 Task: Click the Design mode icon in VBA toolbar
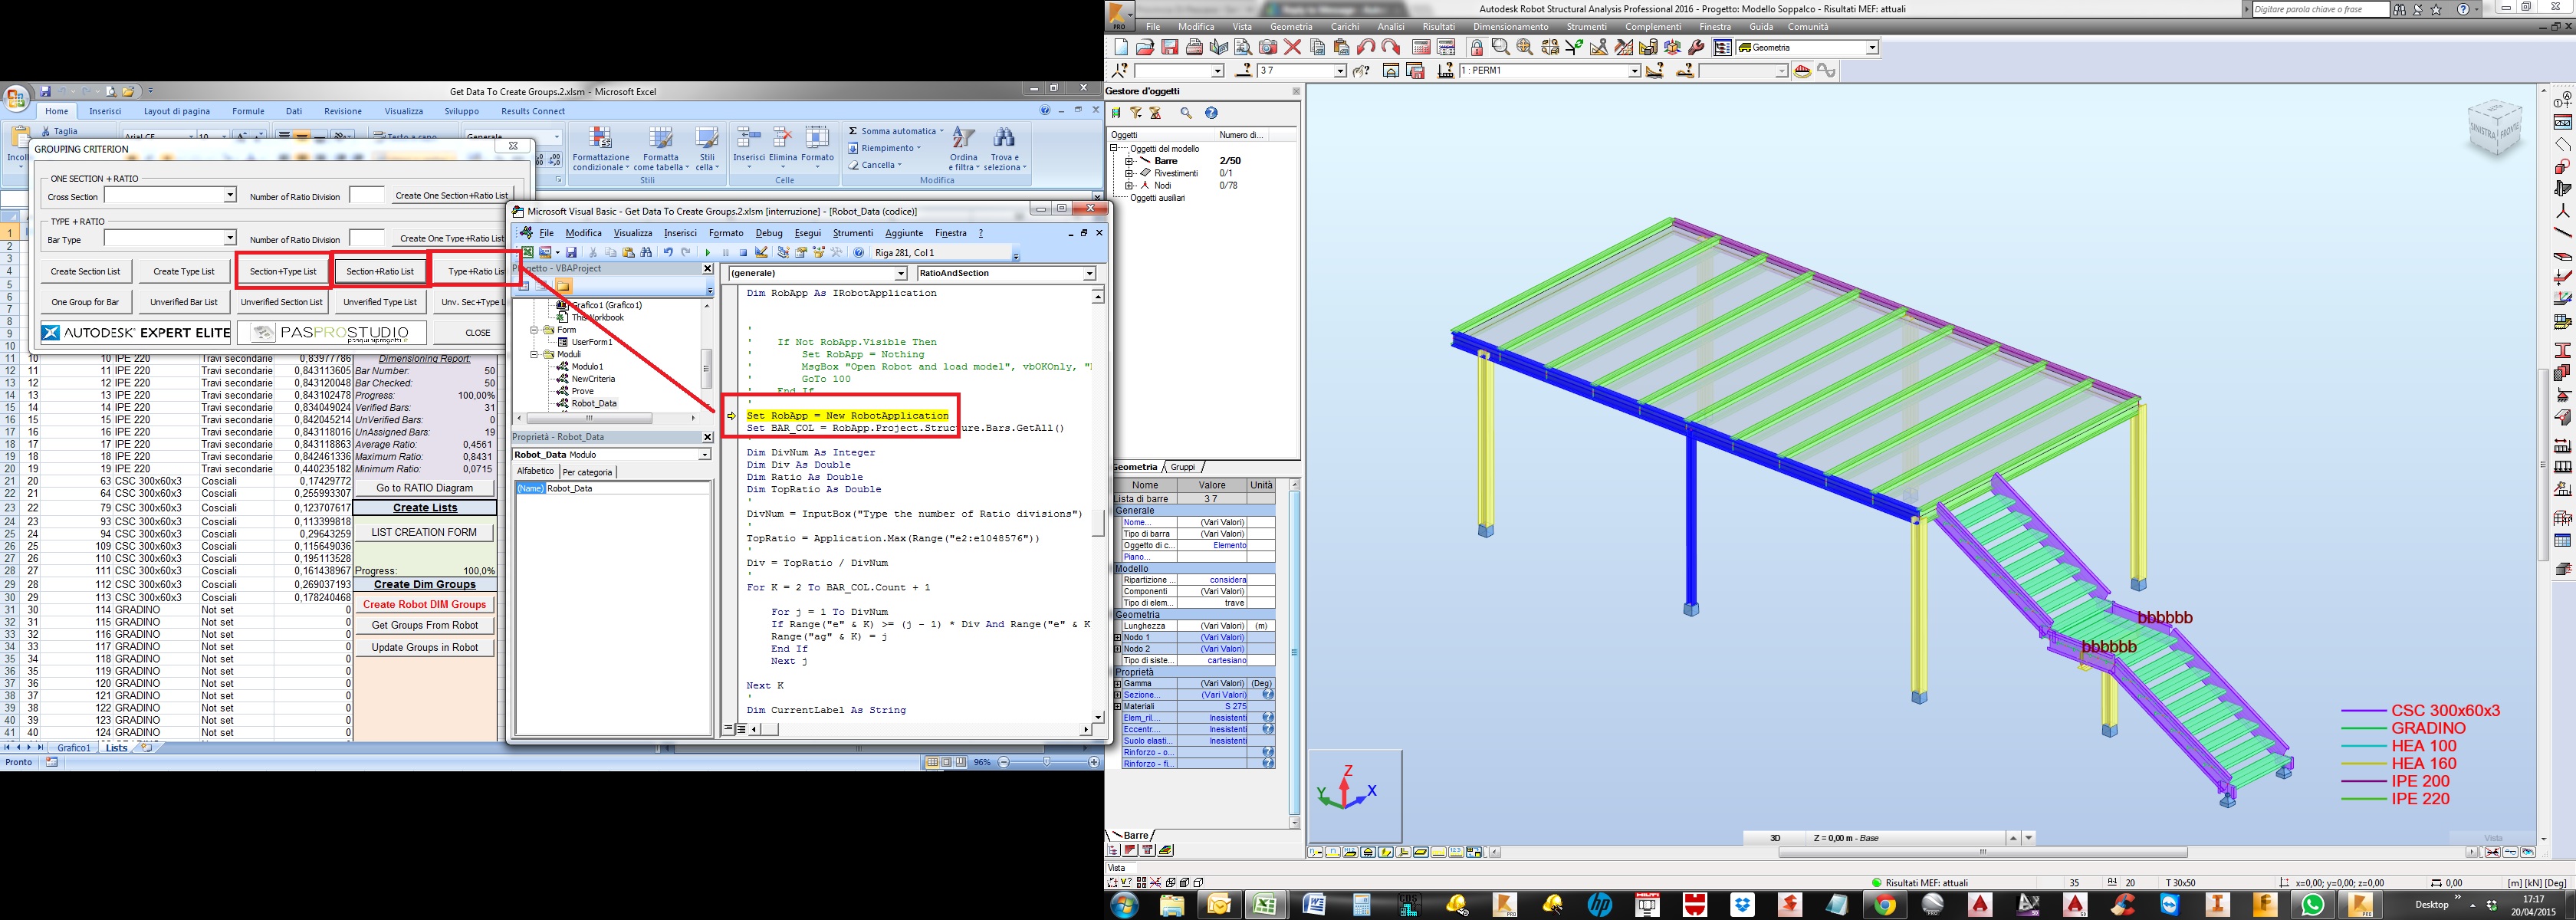click(x=761, y=252)
